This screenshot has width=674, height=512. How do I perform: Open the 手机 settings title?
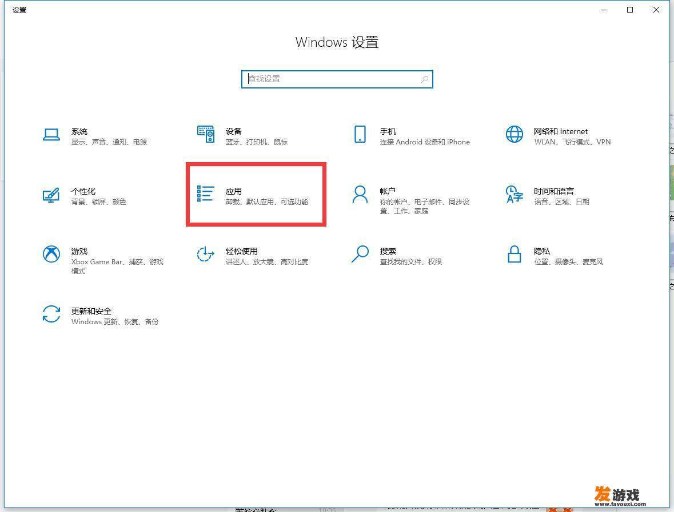click(388, 131)
